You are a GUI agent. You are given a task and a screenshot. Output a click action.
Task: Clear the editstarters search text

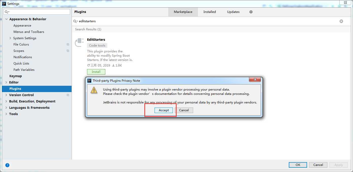click(341, 21)
